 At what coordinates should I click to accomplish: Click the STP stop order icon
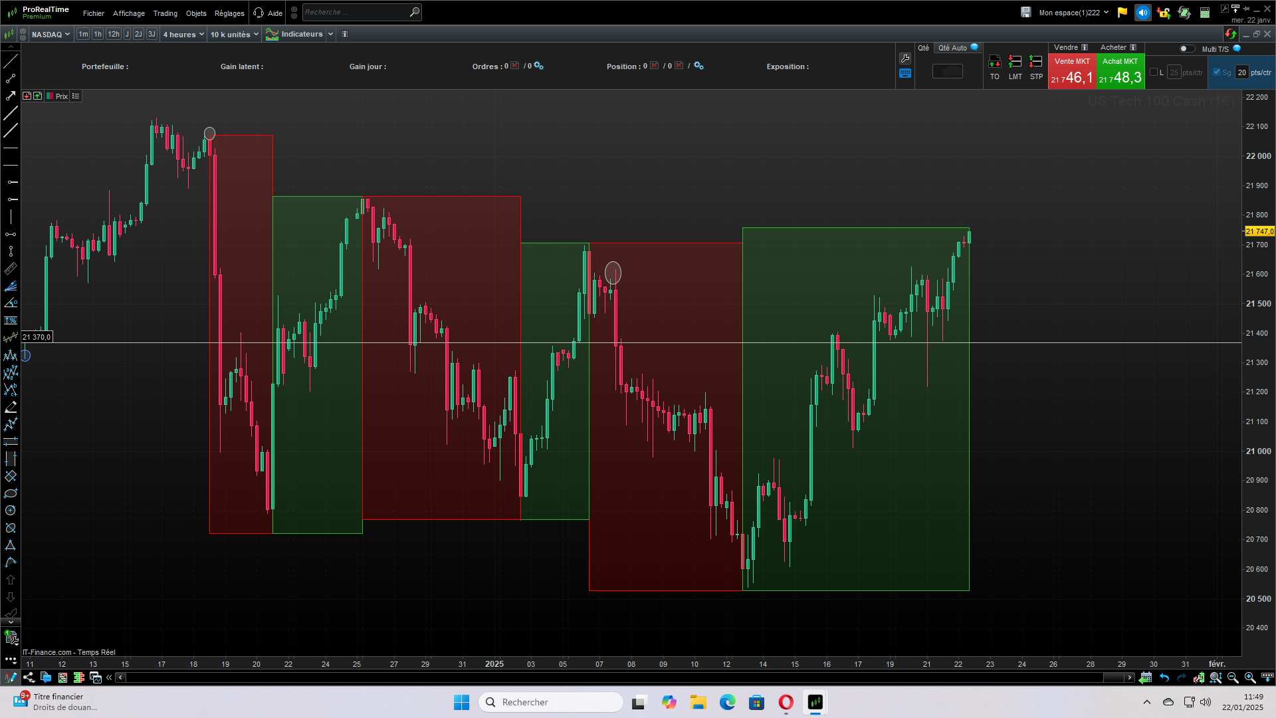click(1035, 62)
